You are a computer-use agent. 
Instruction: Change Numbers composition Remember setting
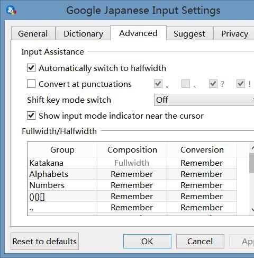click(x=132, y=185)
